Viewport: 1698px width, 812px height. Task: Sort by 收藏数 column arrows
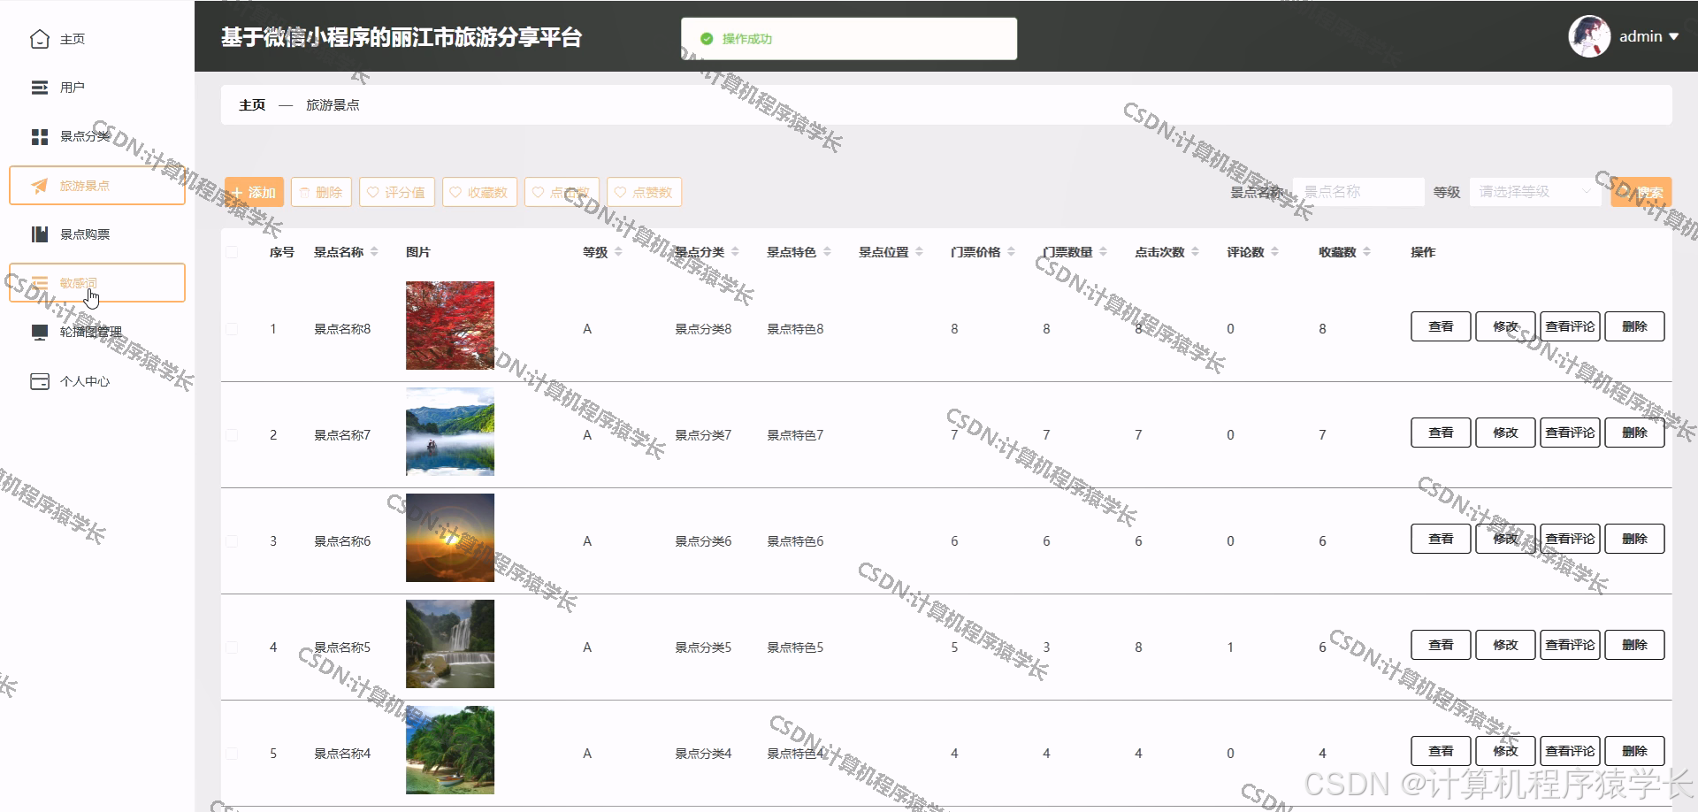coord(1366,252)
